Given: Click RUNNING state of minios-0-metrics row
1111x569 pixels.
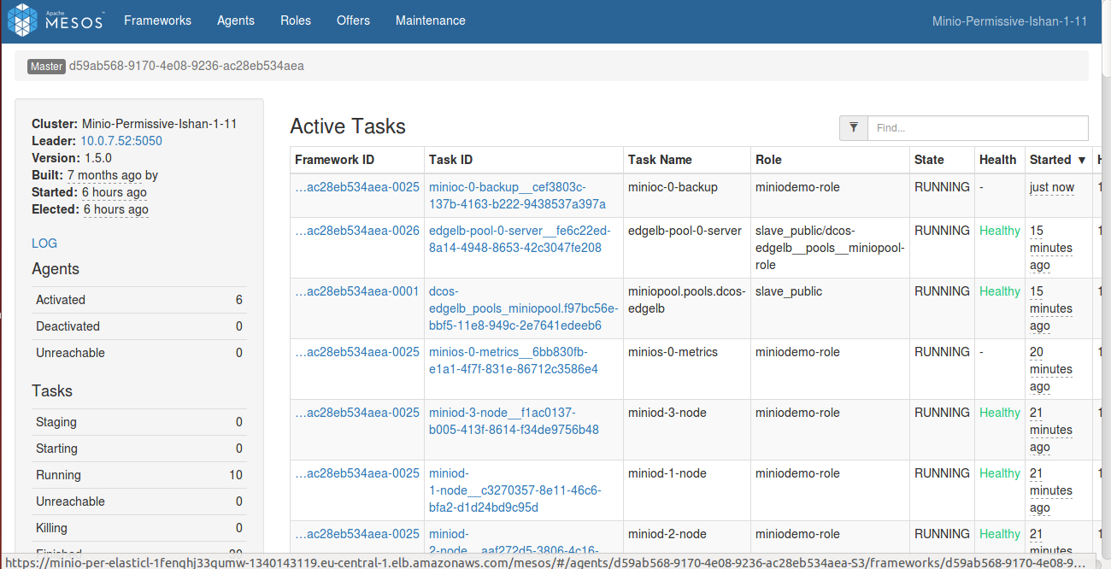Looking at the screenshot, I should [942, 352].
